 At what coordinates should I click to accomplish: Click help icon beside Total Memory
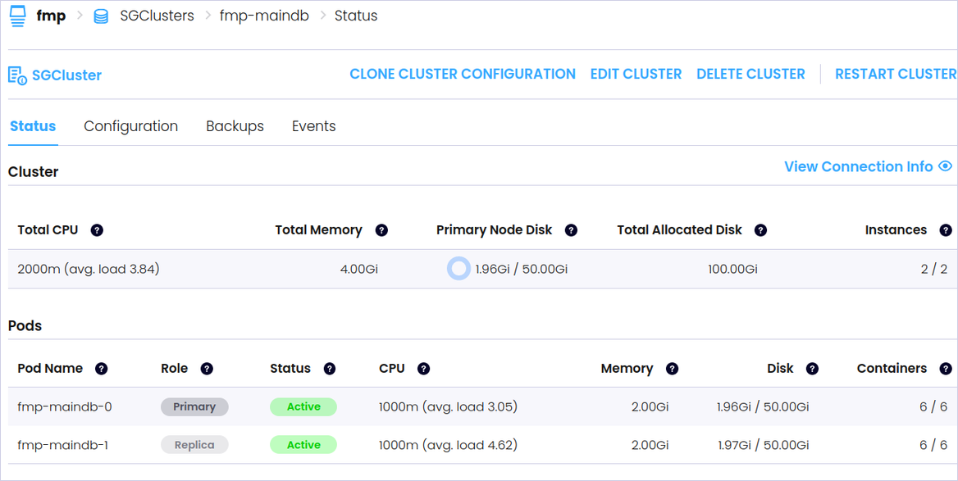381,230
